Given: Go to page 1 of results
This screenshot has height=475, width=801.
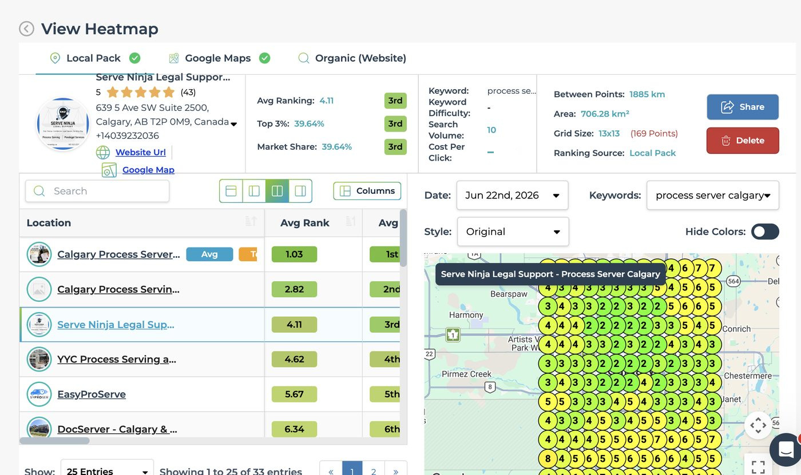Looking at the screenshot, I should click(x=352, y=469).
